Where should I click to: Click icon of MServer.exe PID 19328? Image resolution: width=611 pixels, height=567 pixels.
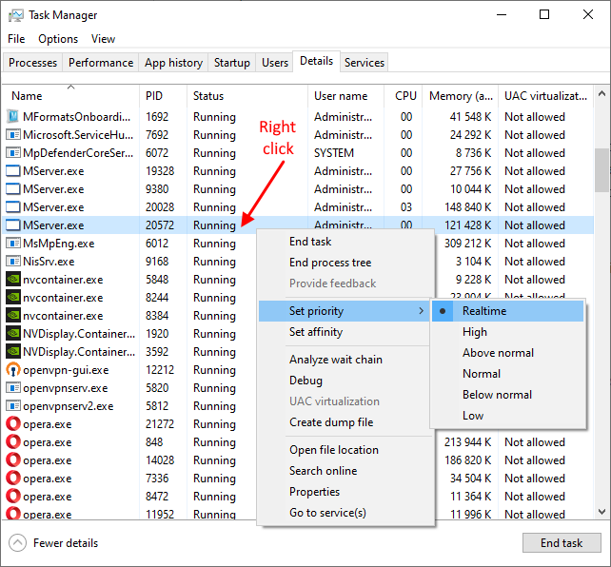tap(13, 171)
